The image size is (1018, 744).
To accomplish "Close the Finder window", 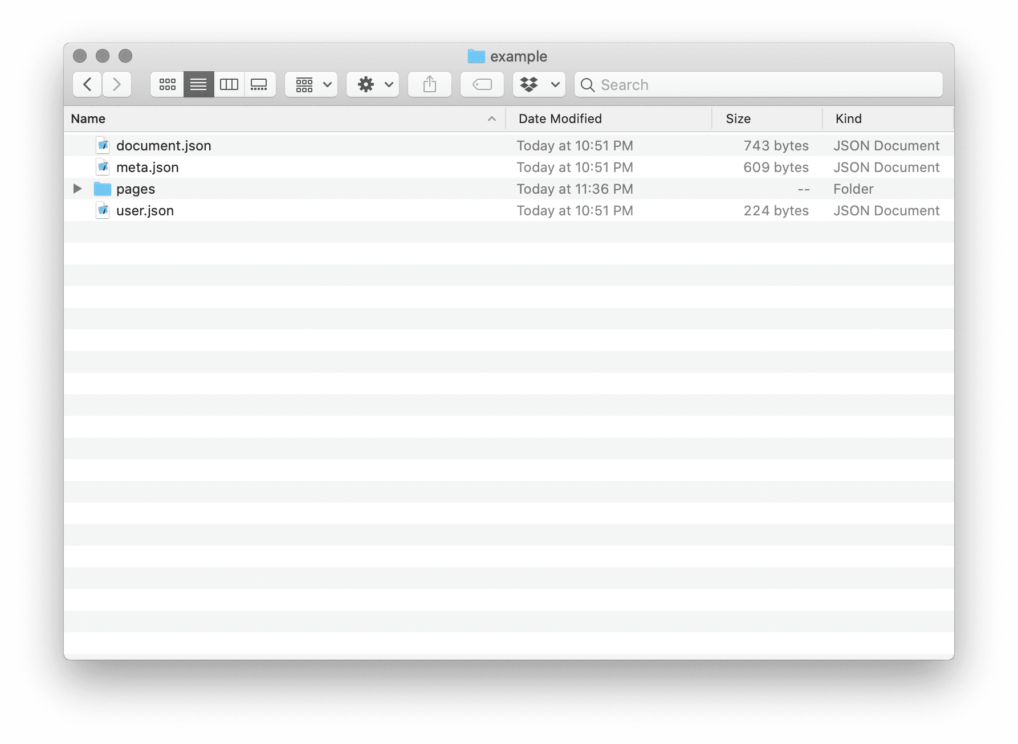I will tap(80, 56).
